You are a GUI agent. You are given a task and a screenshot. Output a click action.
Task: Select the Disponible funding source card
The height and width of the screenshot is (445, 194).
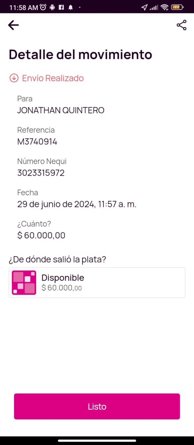(97, 283)
